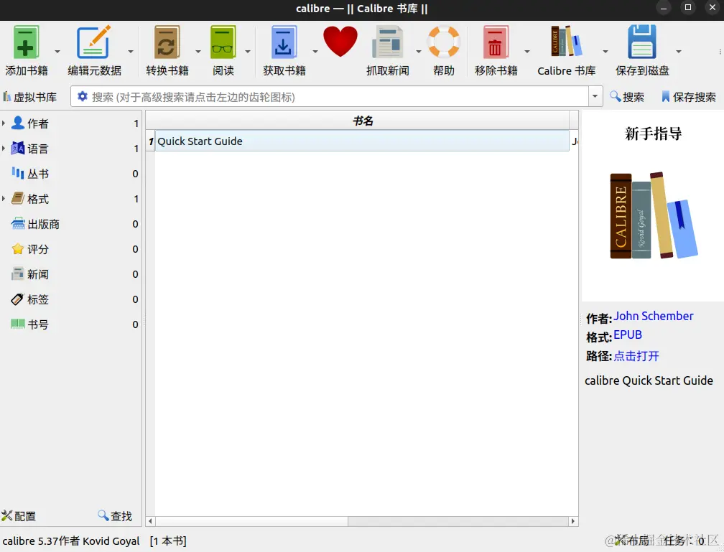Image resolution: width=724 pixels, height=552 pixels.
Task: Click the 转换书籍 (Convert books) icon
Action: point(167,42)
